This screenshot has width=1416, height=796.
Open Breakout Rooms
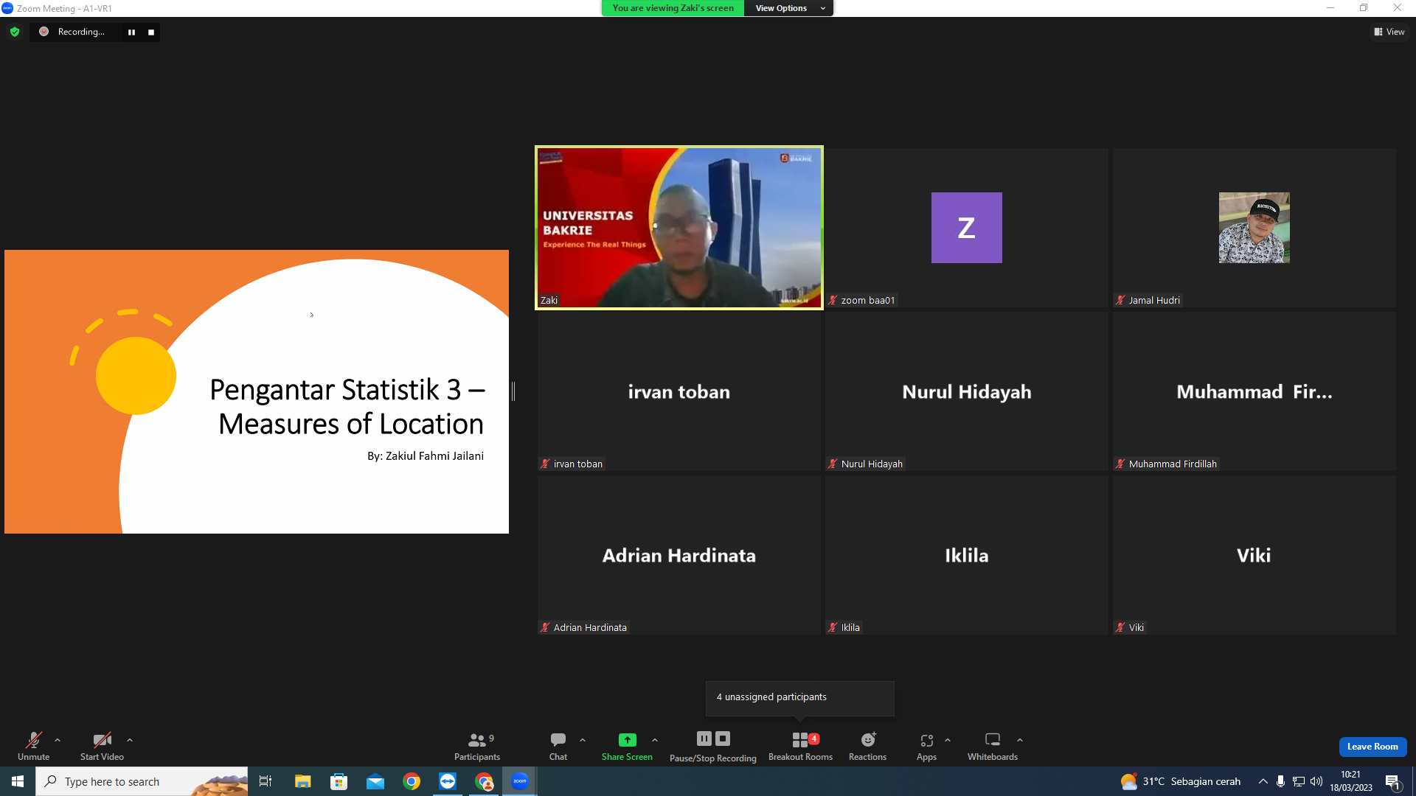tap(800, 746)
